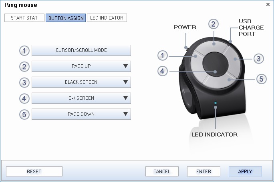
Task: Click the circled number 2 icon beside PAGE UP
Action: click(24, 67)
